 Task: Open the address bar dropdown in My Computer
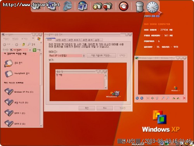(30, 50)
